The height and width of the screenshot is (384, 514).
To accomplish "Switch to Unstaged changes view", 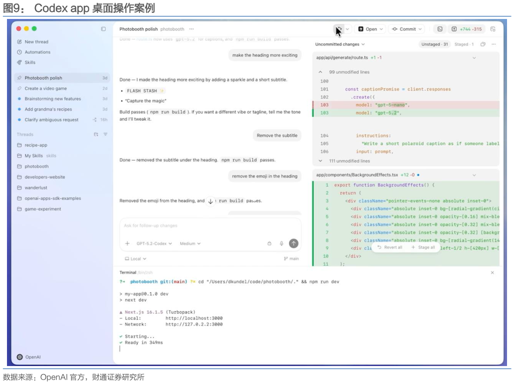I will [x=434, y=44].
